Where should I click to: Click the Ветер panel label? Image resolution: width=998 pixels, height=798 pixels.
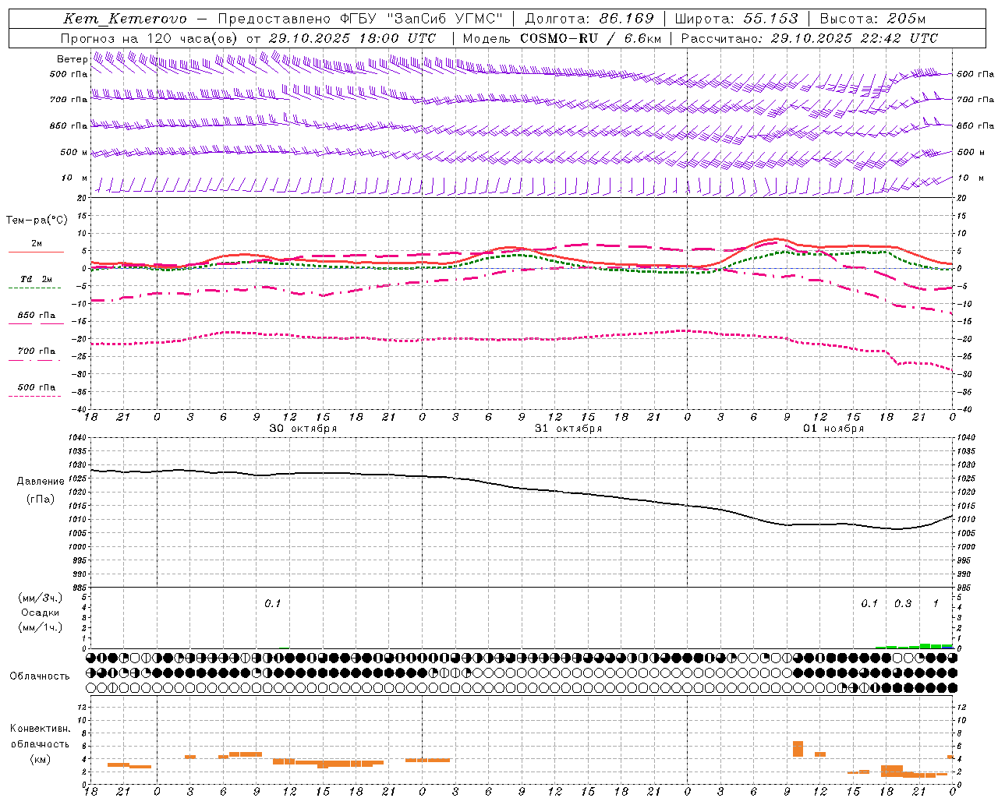pyautogui.click(x=73, y=59)
